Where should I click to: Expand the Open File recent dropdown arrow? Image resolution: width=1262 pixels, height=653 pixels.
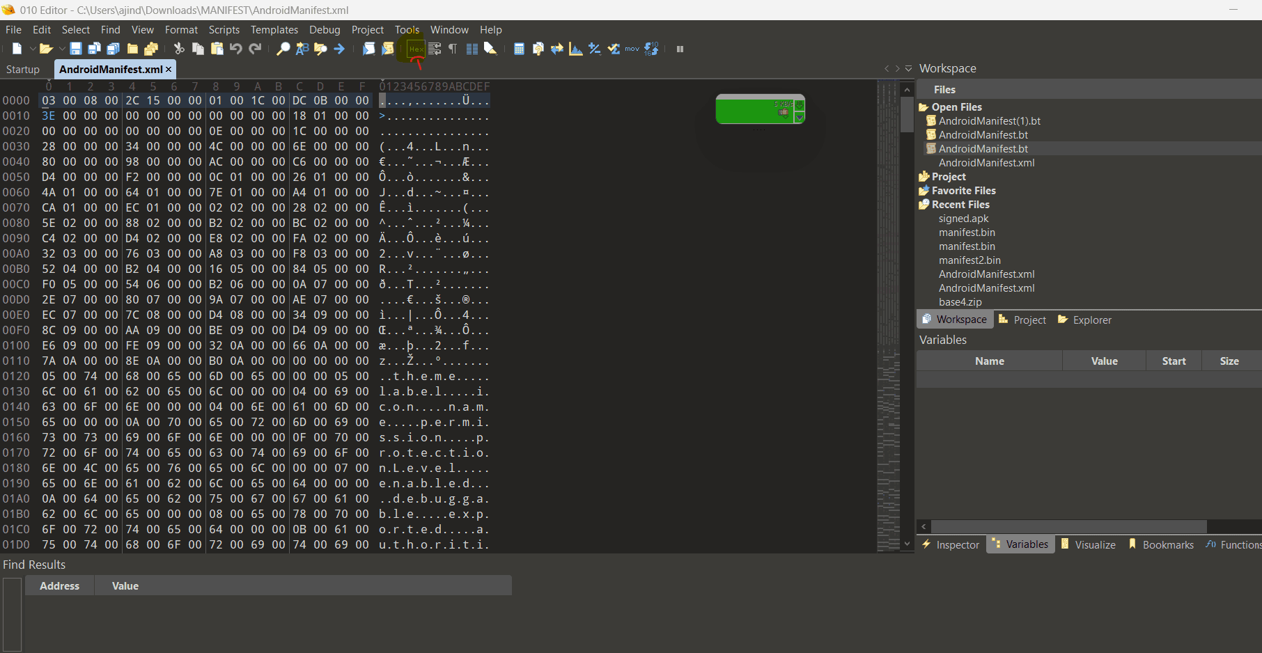click(61, 49)
